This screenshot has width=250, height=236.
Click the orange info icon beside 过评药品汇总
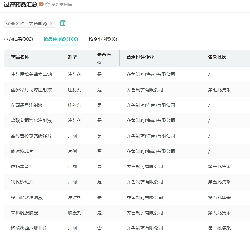click(41, 4)
